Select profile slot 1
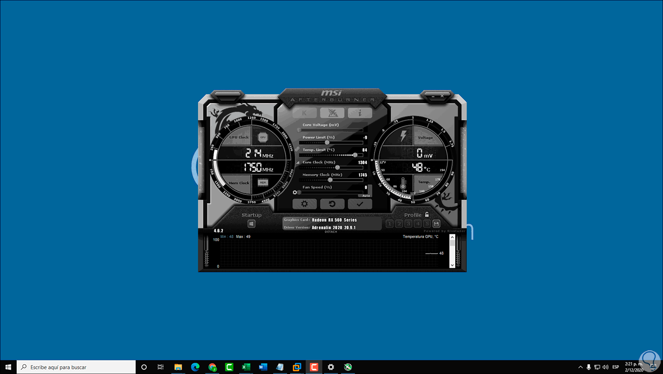The width and height of the screenshot is (663, 374). 389,224
